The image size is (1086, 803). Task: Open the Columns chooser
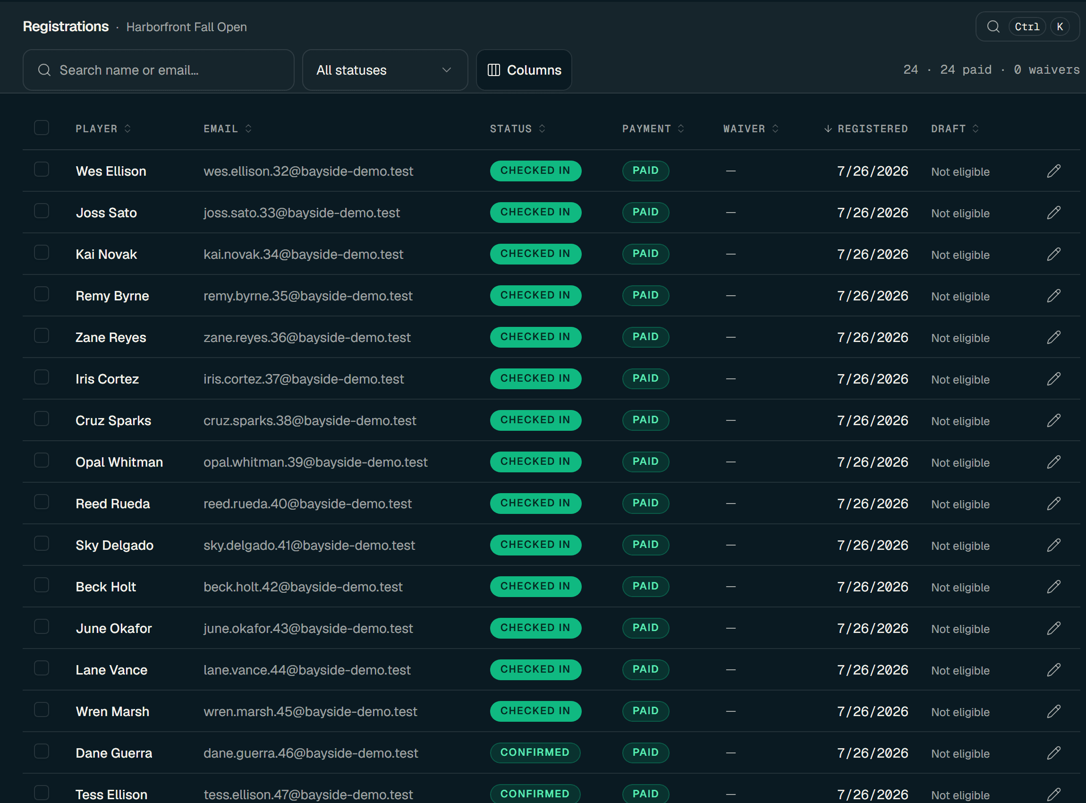click(524, 70)
